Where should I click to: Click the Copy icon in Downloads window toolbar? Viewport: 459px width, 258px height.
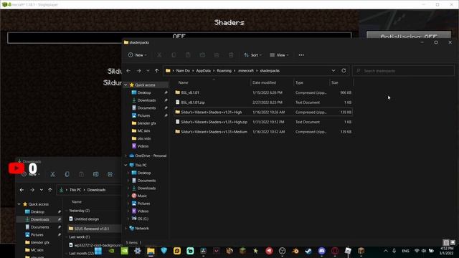[67, 174]
